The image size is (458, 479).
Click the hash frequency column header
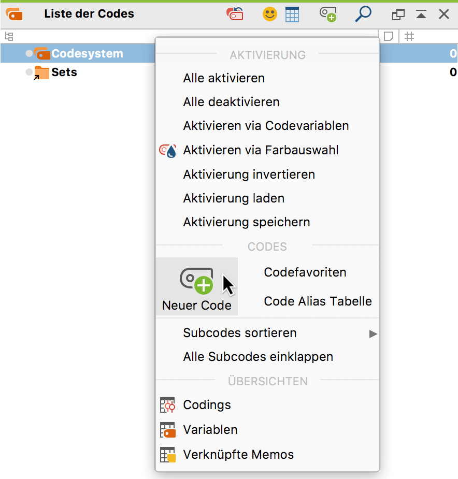[409, 36]
